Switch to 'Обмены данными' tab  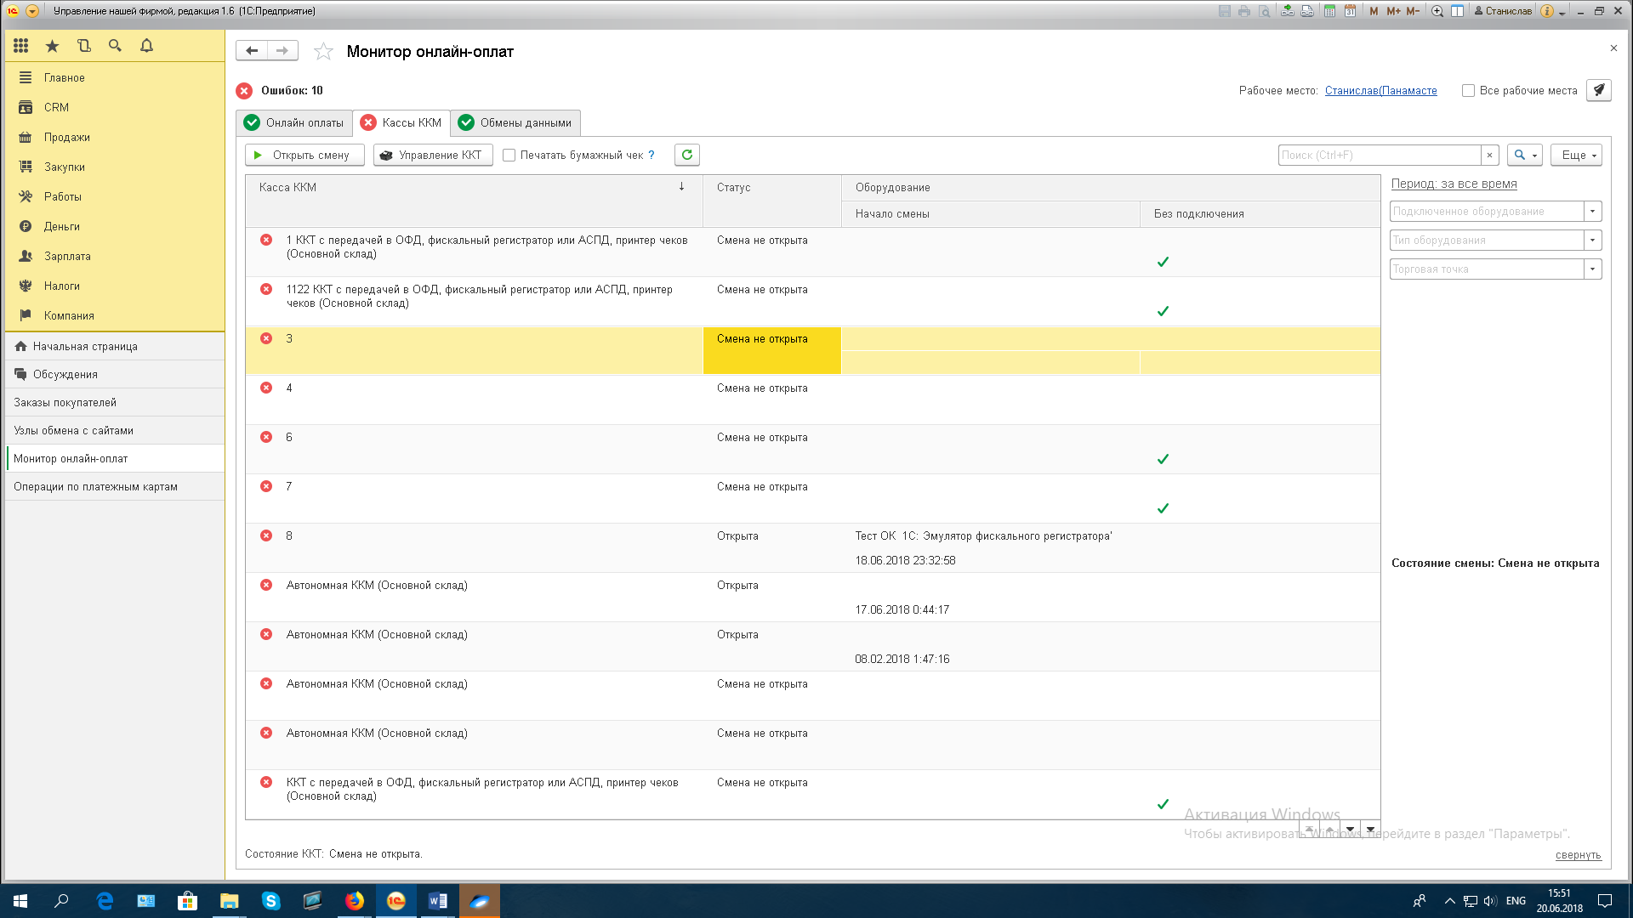coord(515,123)
